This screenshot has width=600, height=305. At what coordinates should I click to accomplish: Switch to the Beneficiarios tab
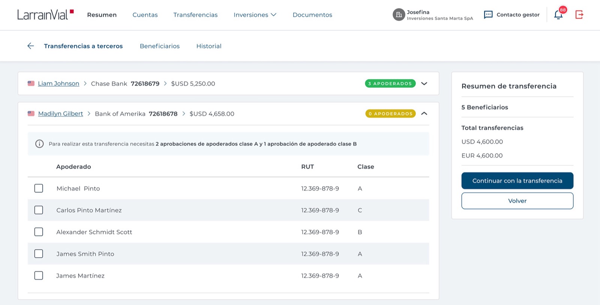(160, 46)
